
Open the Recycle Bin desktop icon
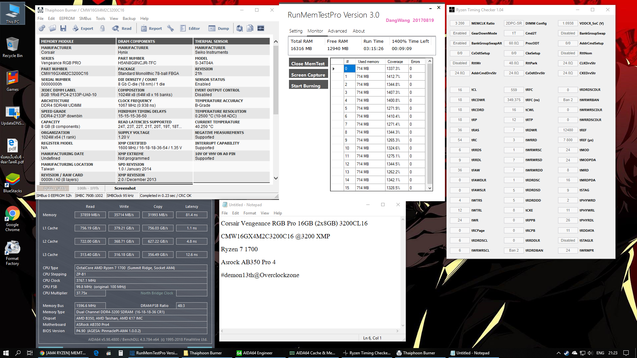coord(13,47)
